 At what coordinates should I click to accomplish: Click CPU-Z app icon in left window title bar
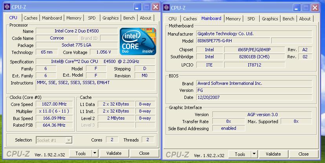point(7,7)
